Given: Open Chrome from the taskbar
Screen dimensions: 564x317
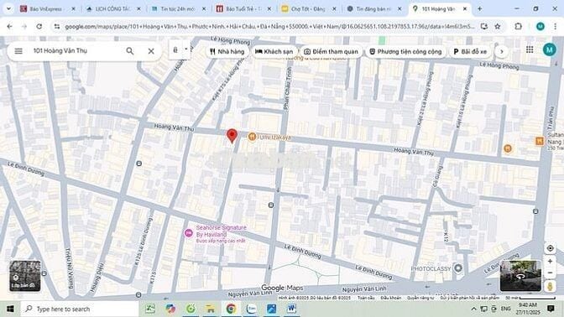Looking at the screenshot, I should click(x=231, y=309).
